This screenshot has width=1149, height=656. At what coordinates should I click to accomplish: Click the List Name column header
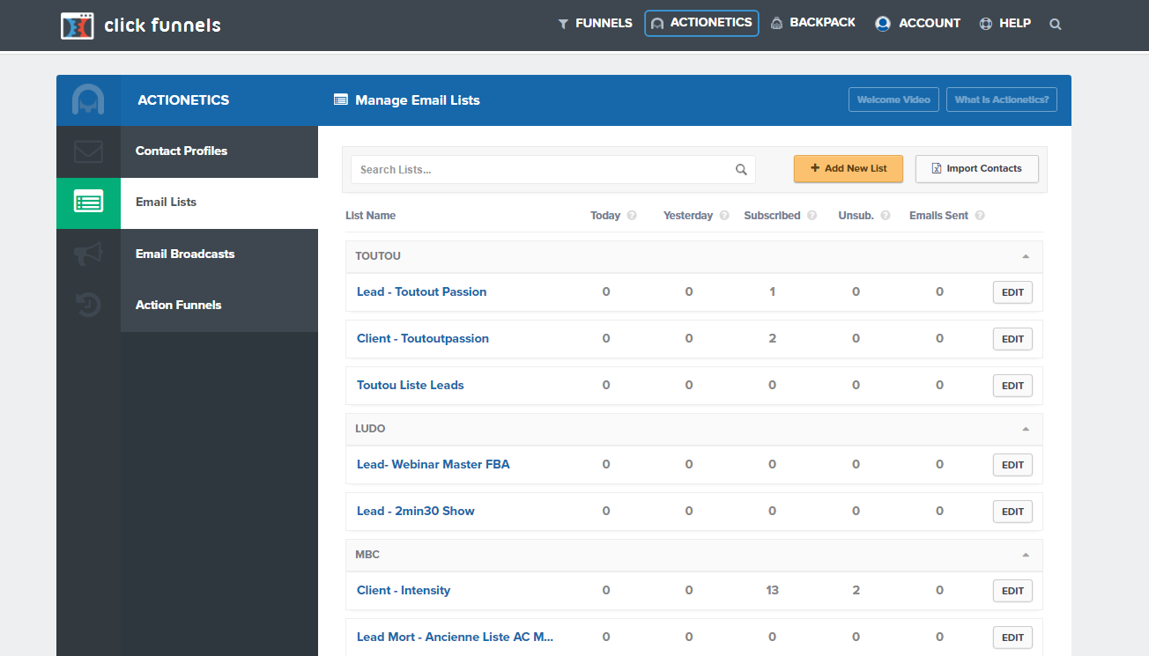[370, 216]
